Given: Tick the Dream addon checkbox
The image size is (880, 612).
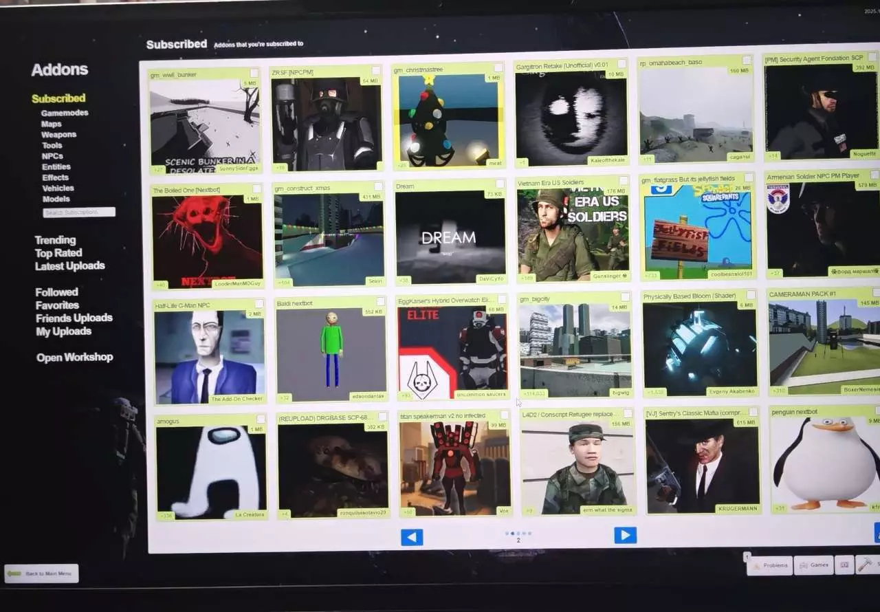Looking at the screenshot, I should (x=500, y=184).
